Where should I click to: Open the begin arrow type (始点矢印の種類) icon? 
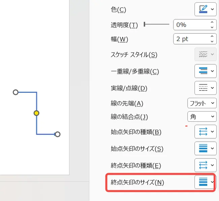point(203,132)
